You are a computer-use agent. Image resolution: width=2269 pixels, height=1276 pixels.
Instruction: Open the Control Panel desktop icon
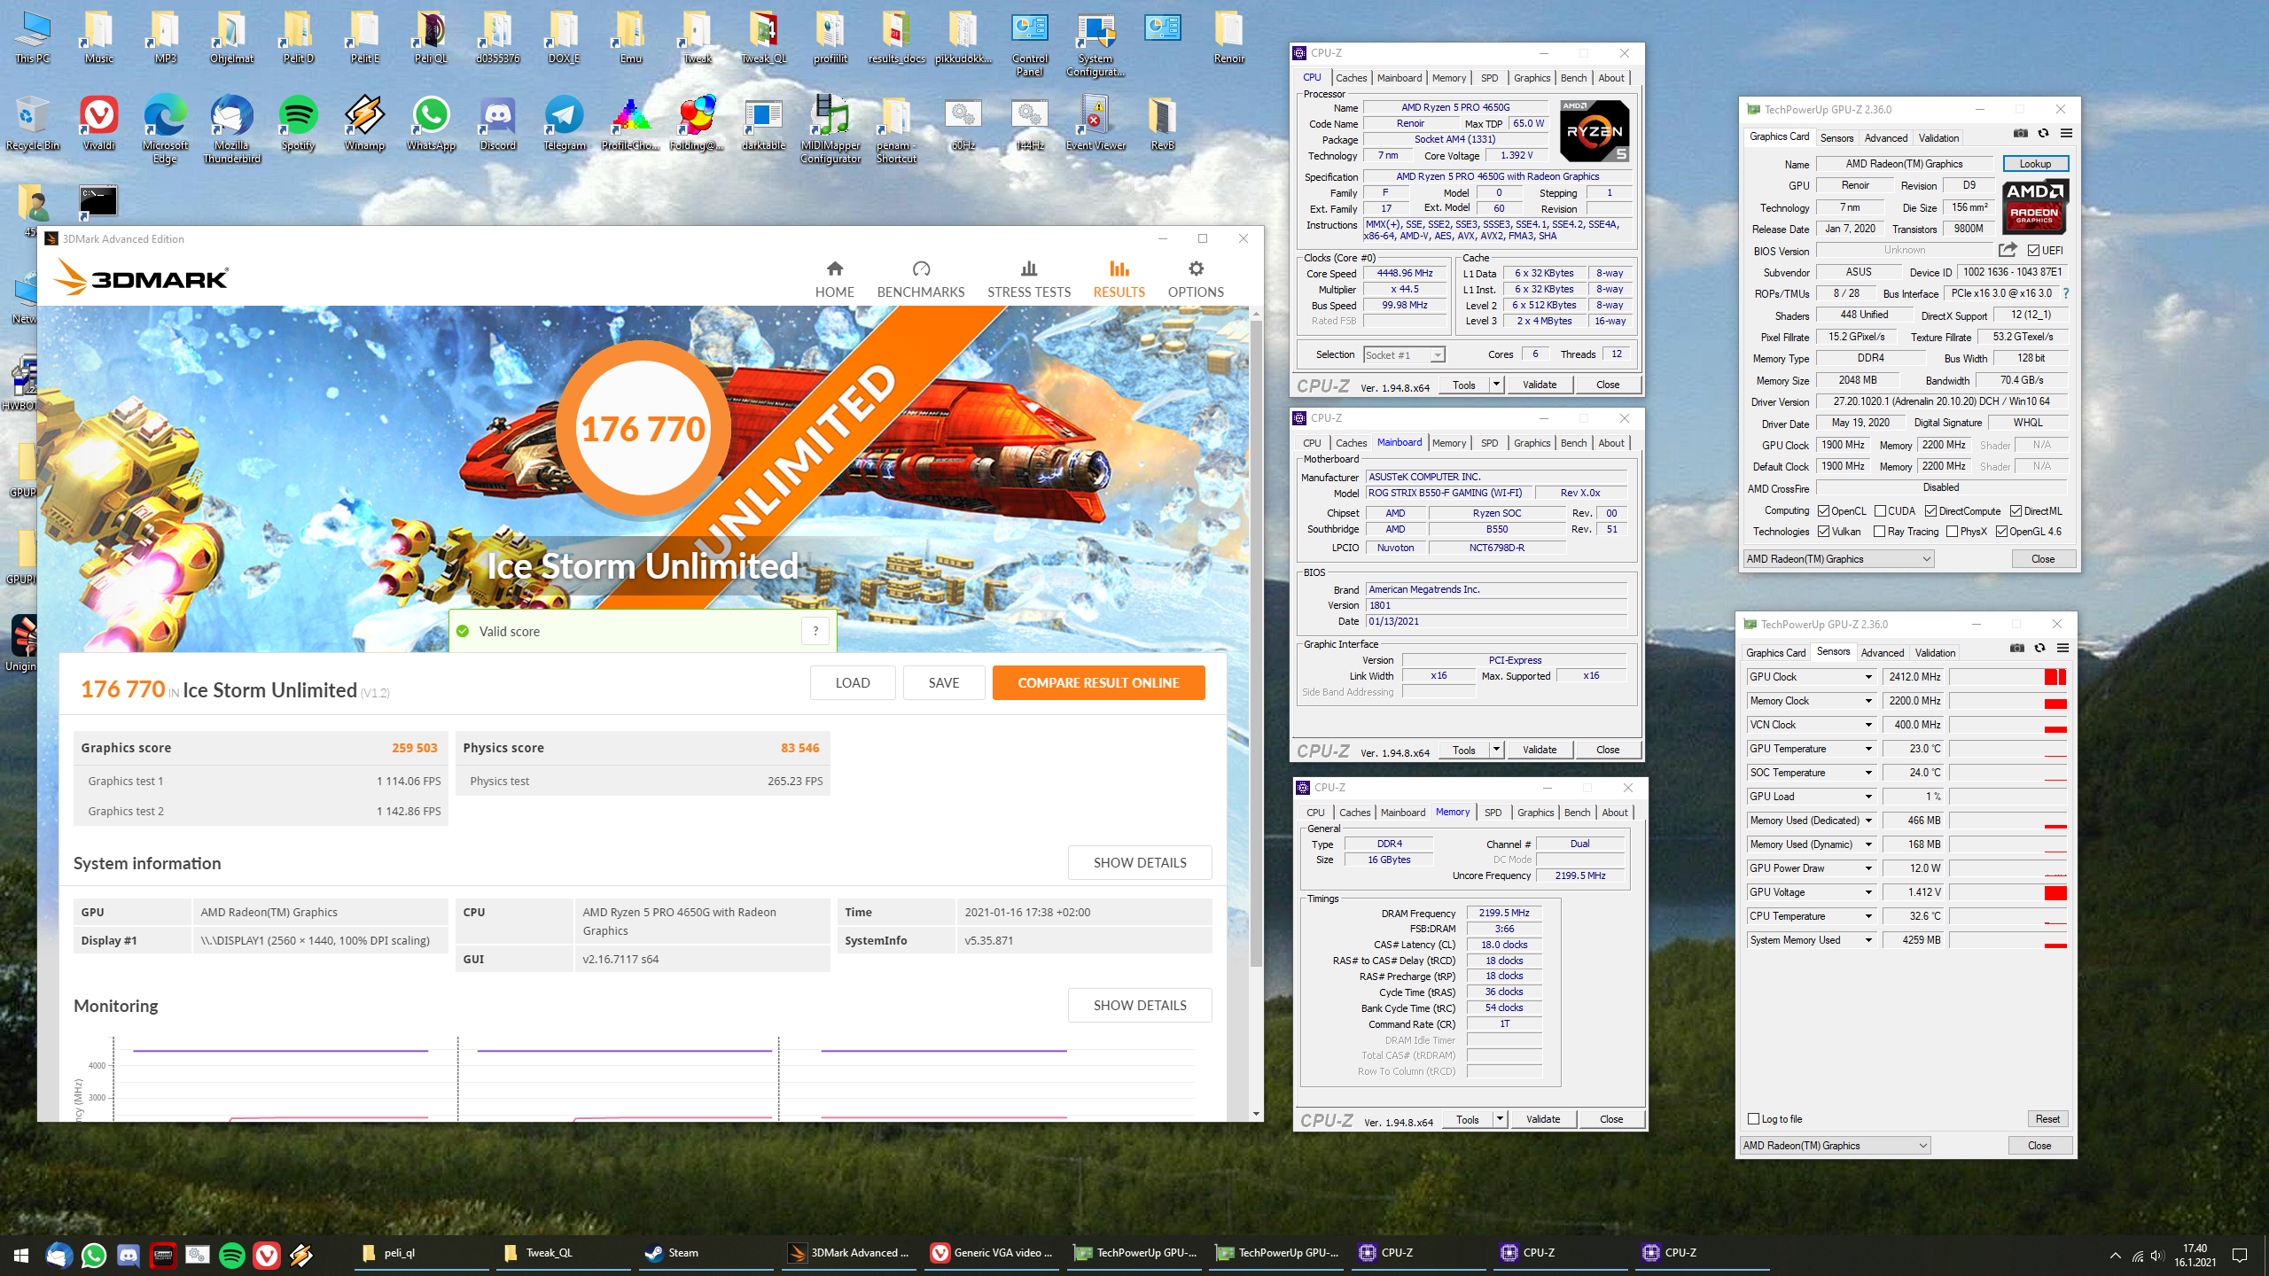pos(1029,44)
